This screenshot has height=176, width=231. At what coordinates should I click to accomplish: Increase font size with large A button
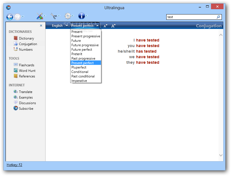[x=113, y=26]
